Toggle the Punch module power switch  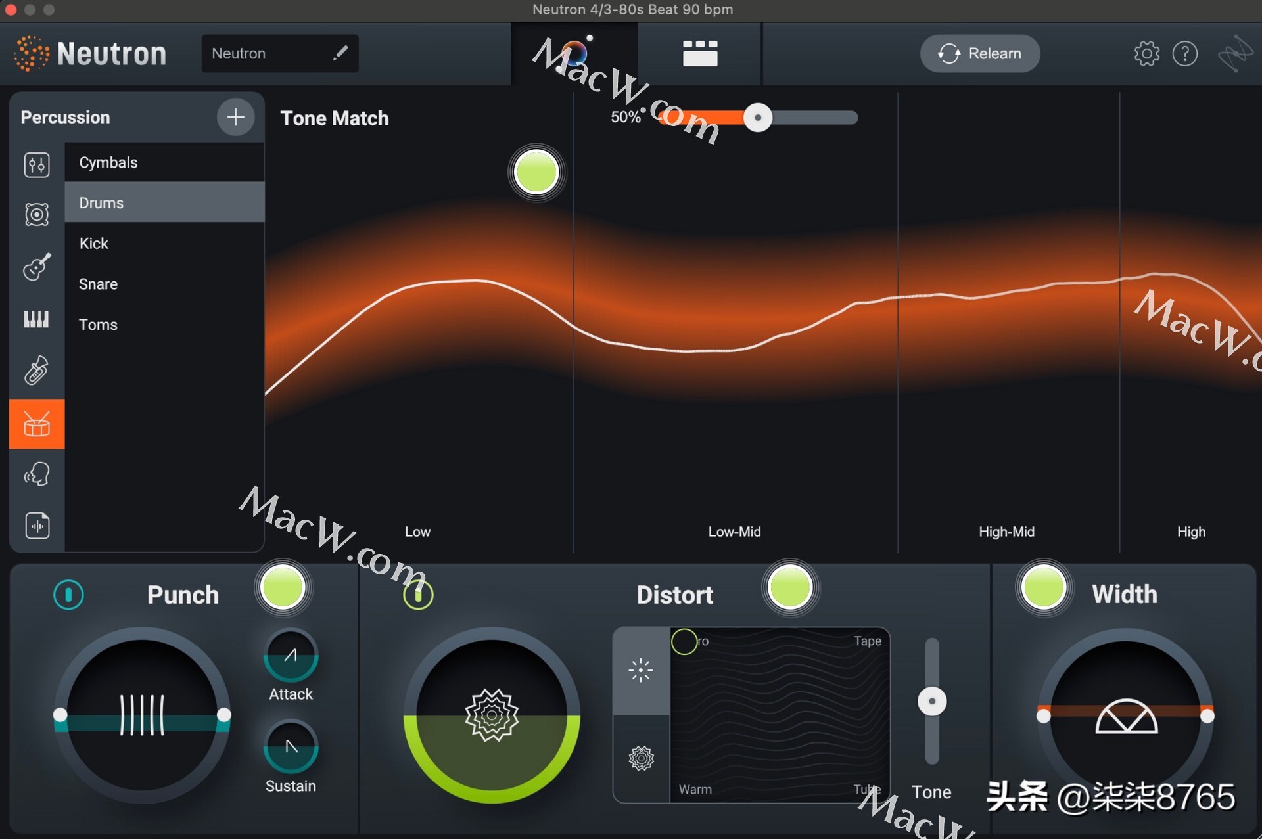pyautogui.click(x=68, y=595)
